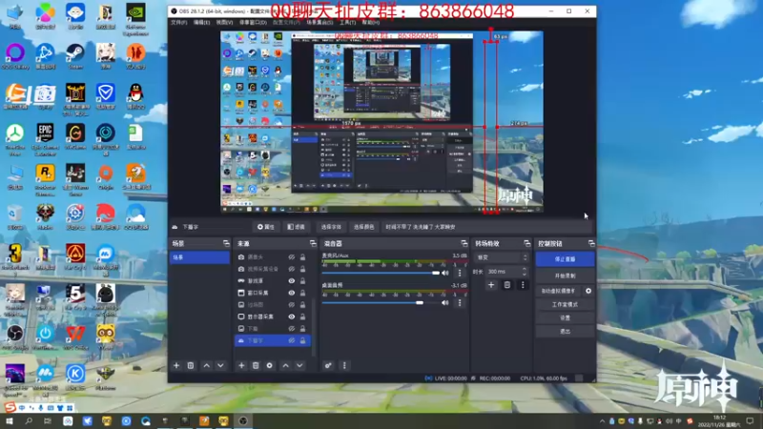Open GeForce Experience desktop icon
Screen dimensions: 763x429
tap(135, 20)
